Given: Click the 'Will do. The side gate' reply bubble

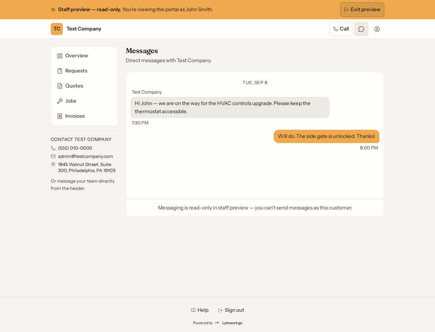Looking at the screenshot, I should click(327, 136).
